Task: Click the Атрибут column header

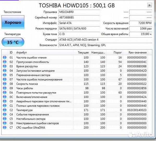Action: (44, 52)
